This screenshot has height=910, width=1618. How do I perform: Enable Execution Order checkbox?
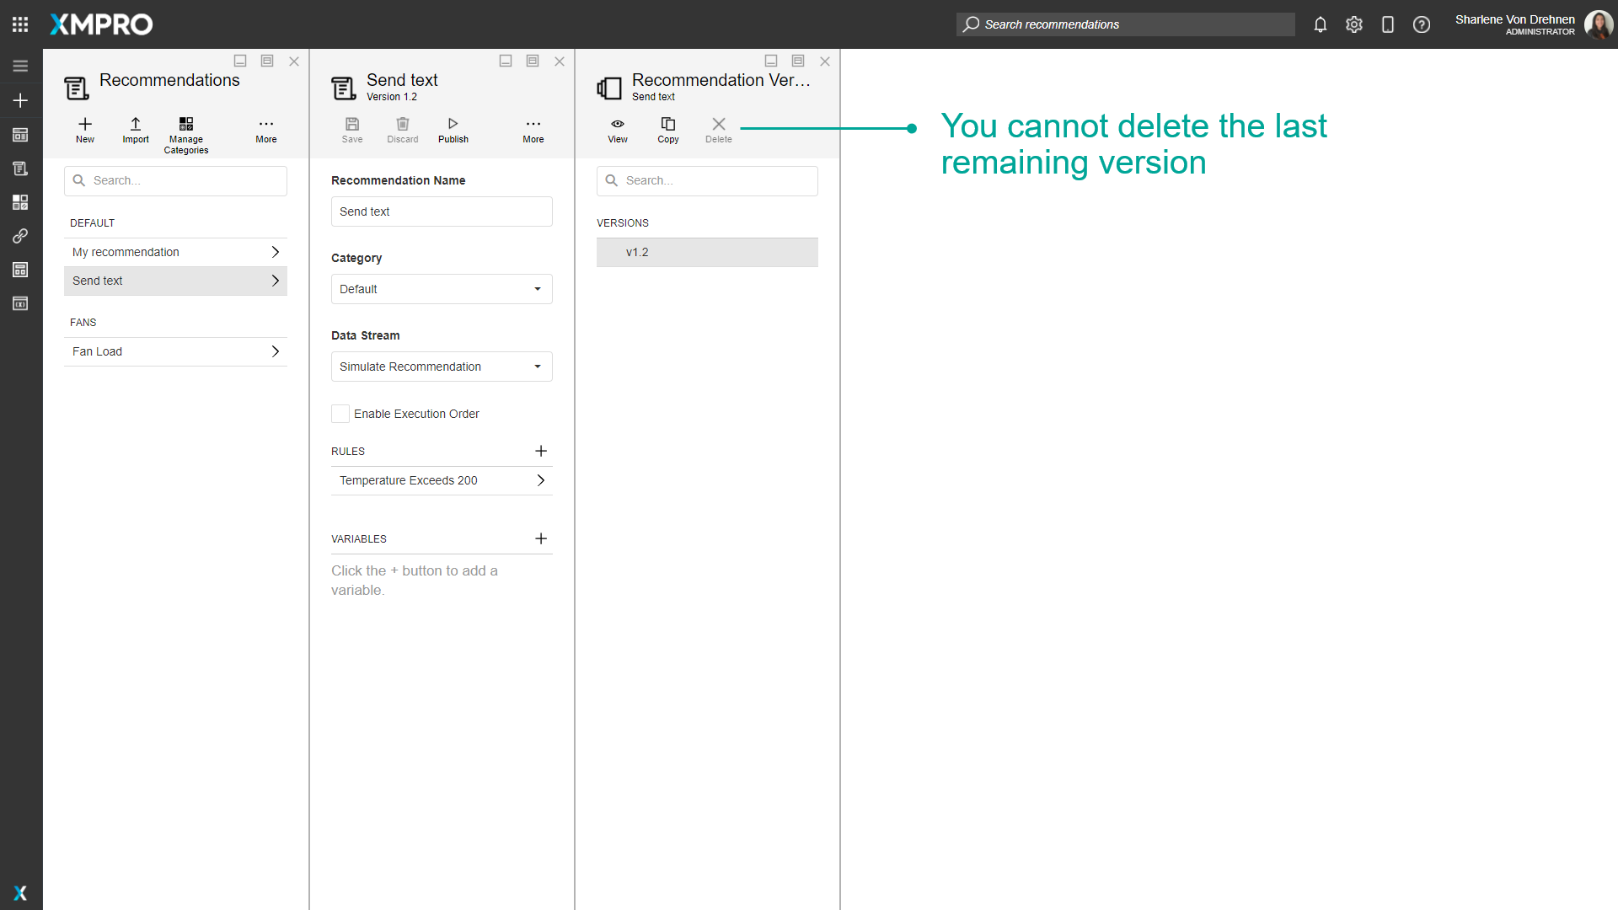[340, 414]
